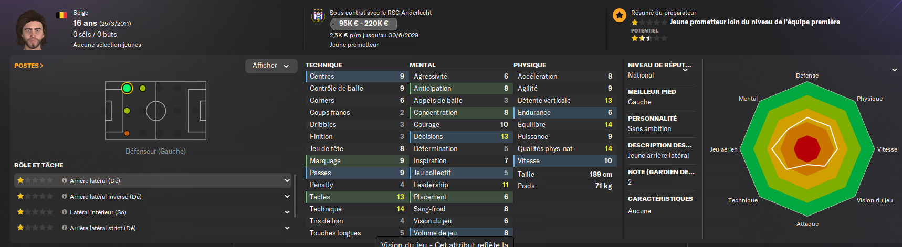Click the player's face portrait
The image size is (902, 247).
click(33, 29)
